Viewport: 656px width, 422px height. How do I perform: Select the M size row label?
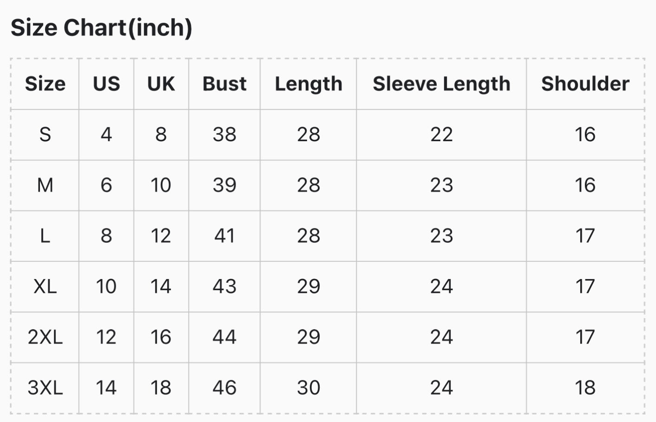[45, 185]
